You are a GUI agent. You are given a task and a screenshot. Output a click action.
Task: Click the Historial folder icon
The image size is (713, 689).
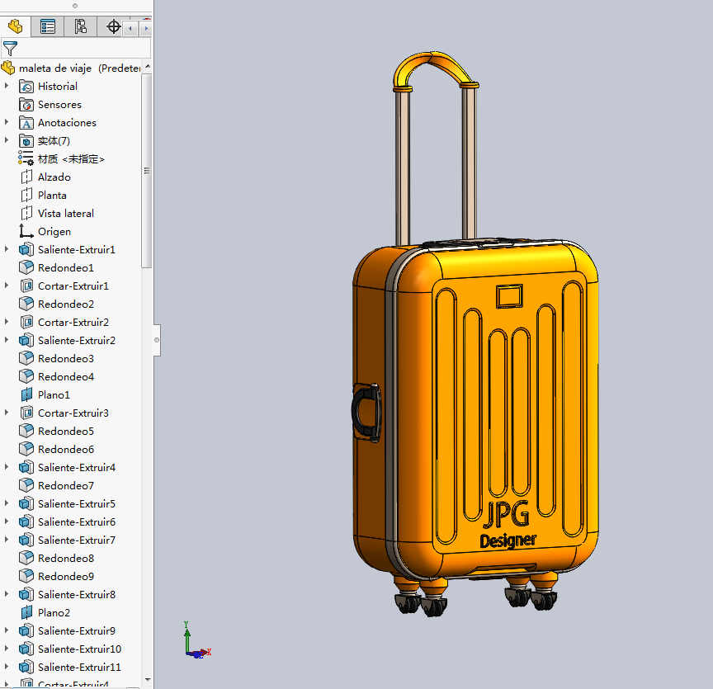click(26, 86)
